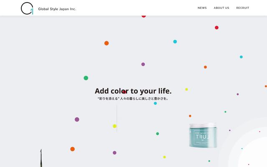Open the NEWS menu item
This screenshot has height=167, width=267.
[202, 8]
